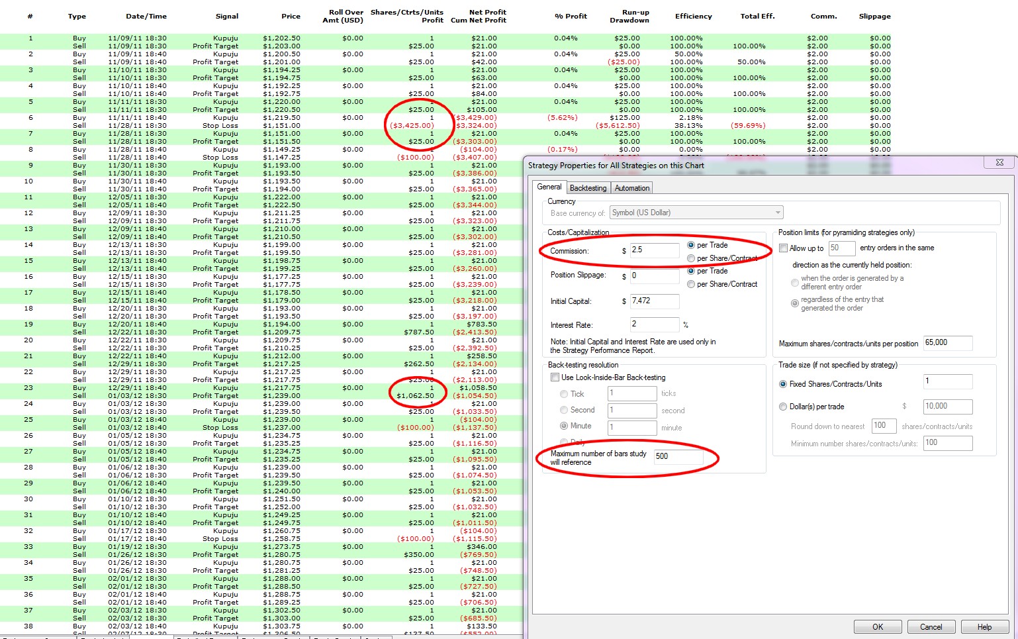The width and height of the screenshot is (1018, 639).
Task: Open the Automation tab
Action: 631,188
